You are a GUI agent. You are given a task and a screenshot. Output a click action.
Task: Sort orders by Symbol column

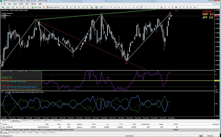[x=80, y=124]
